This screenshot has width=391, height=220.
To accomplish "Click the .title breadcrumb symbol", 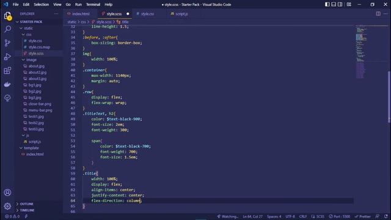I will [x=123, y=22].
